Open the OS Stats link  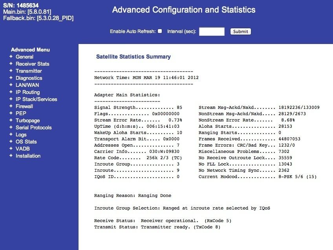pyautogui.click(x=26, y=142)
